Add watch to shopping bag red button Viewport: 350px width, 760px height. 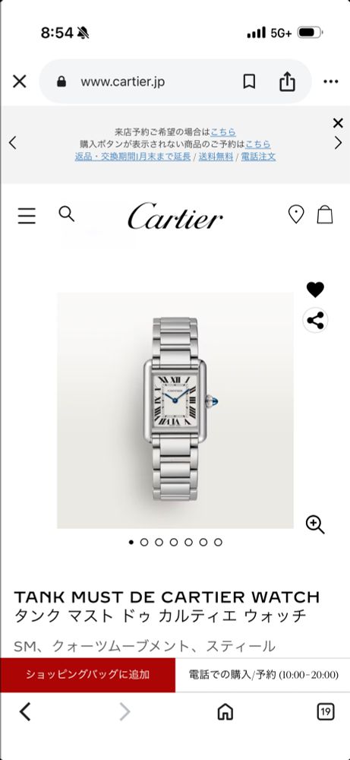(x=87, y=675)
